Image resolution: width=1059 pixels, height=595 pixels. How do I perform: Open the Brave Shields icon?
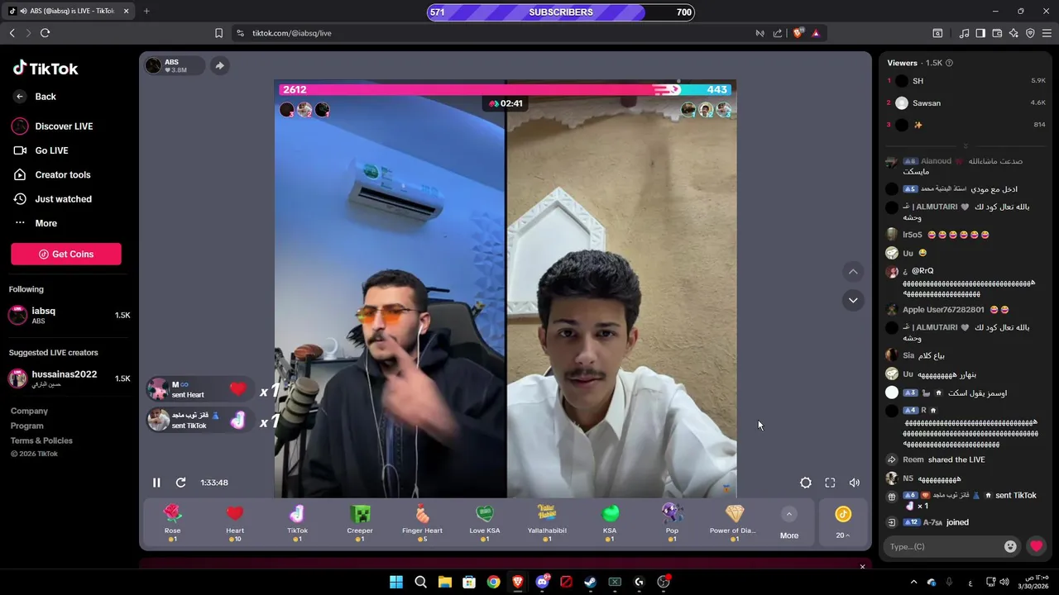click(x=798, y=33)
